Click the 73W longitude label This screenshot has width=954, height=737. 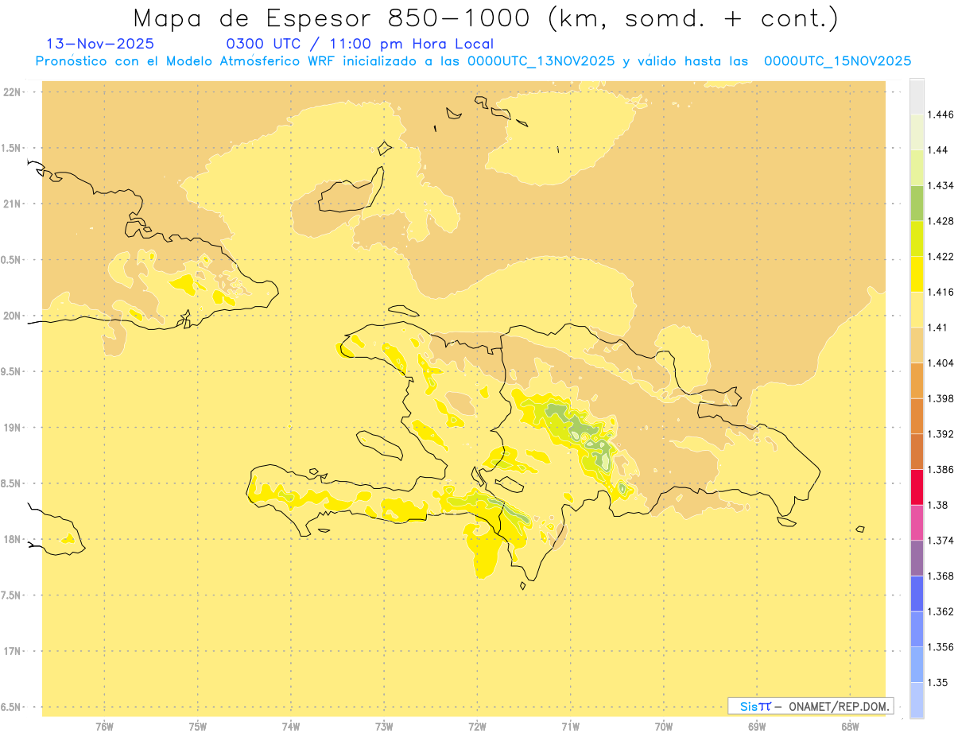pyautogui.click(x=384, y=727)
